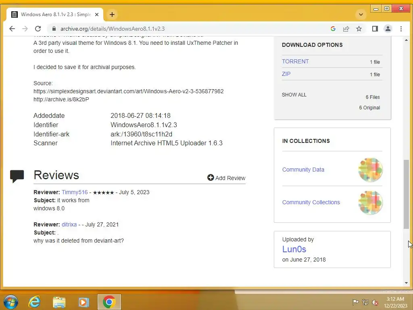Maximize the Chrome window
The height and width of the screenshot is (310, 413).
point(387,9)
